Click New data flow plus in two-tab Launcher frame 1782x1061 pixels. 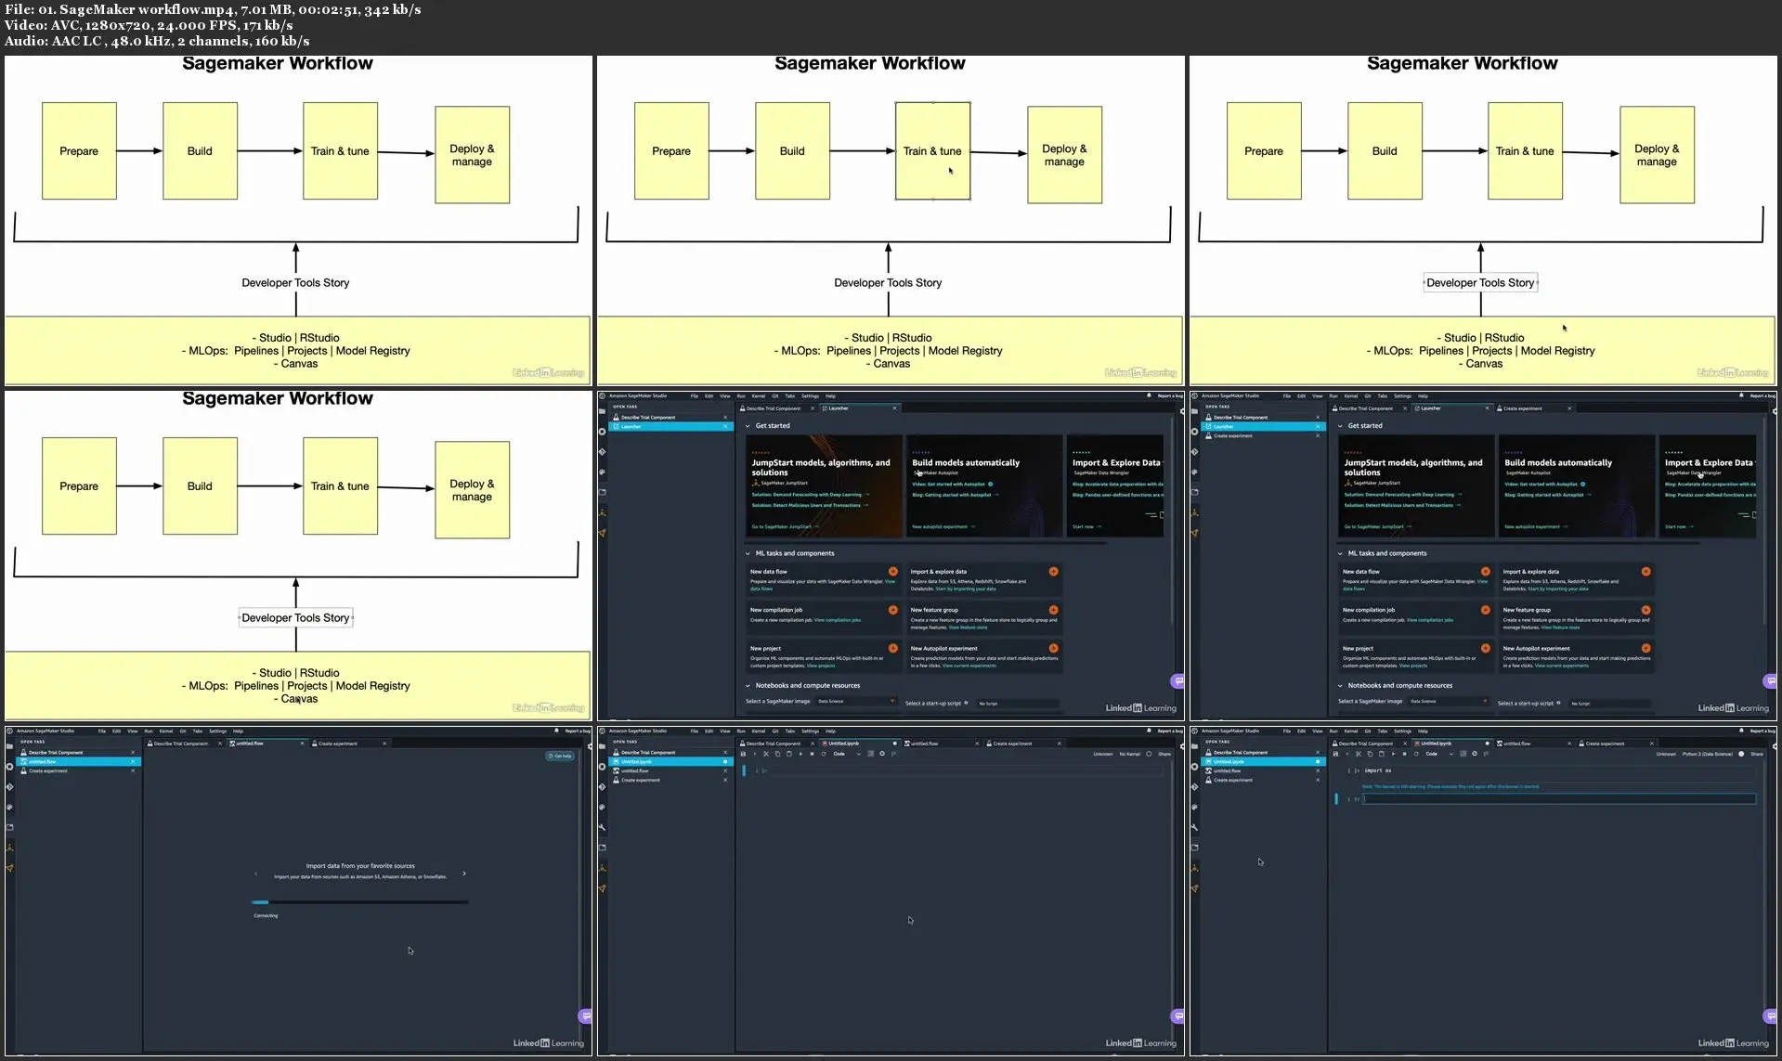pos(892,572)
